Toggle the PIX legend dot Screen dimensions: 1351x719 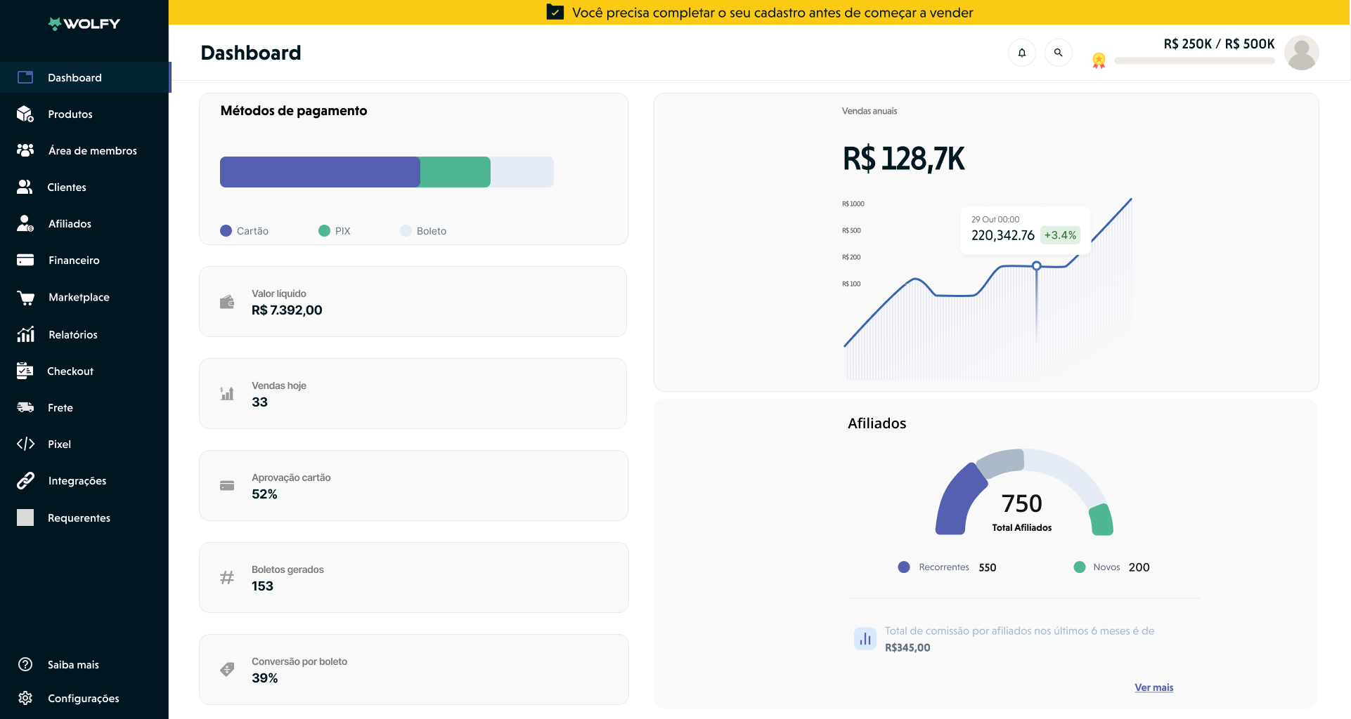click(324, 231)
